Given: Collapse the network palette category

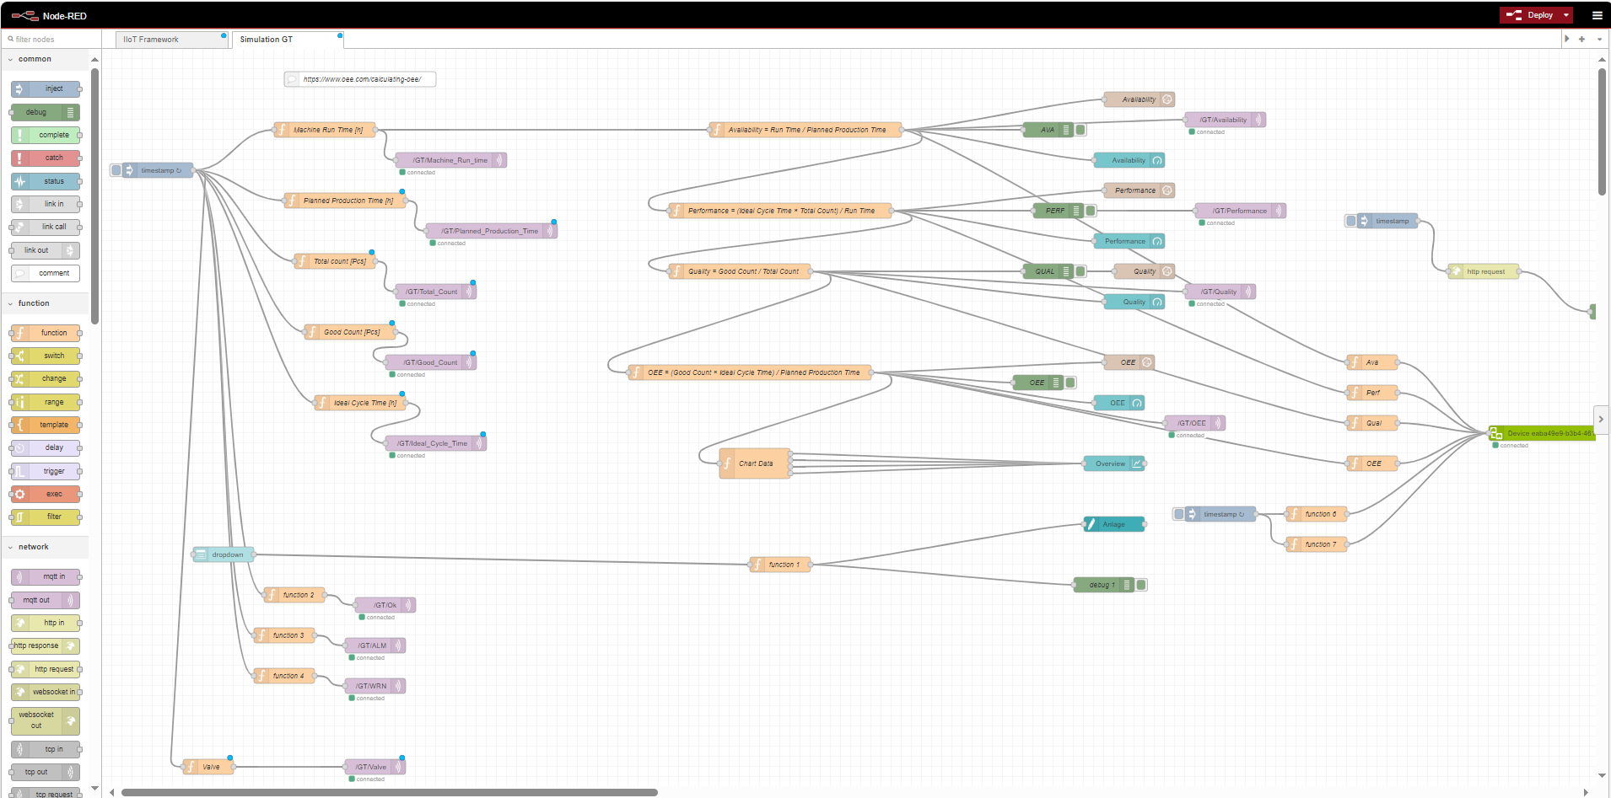Looking at the screenshot, I should coord(34,547).
